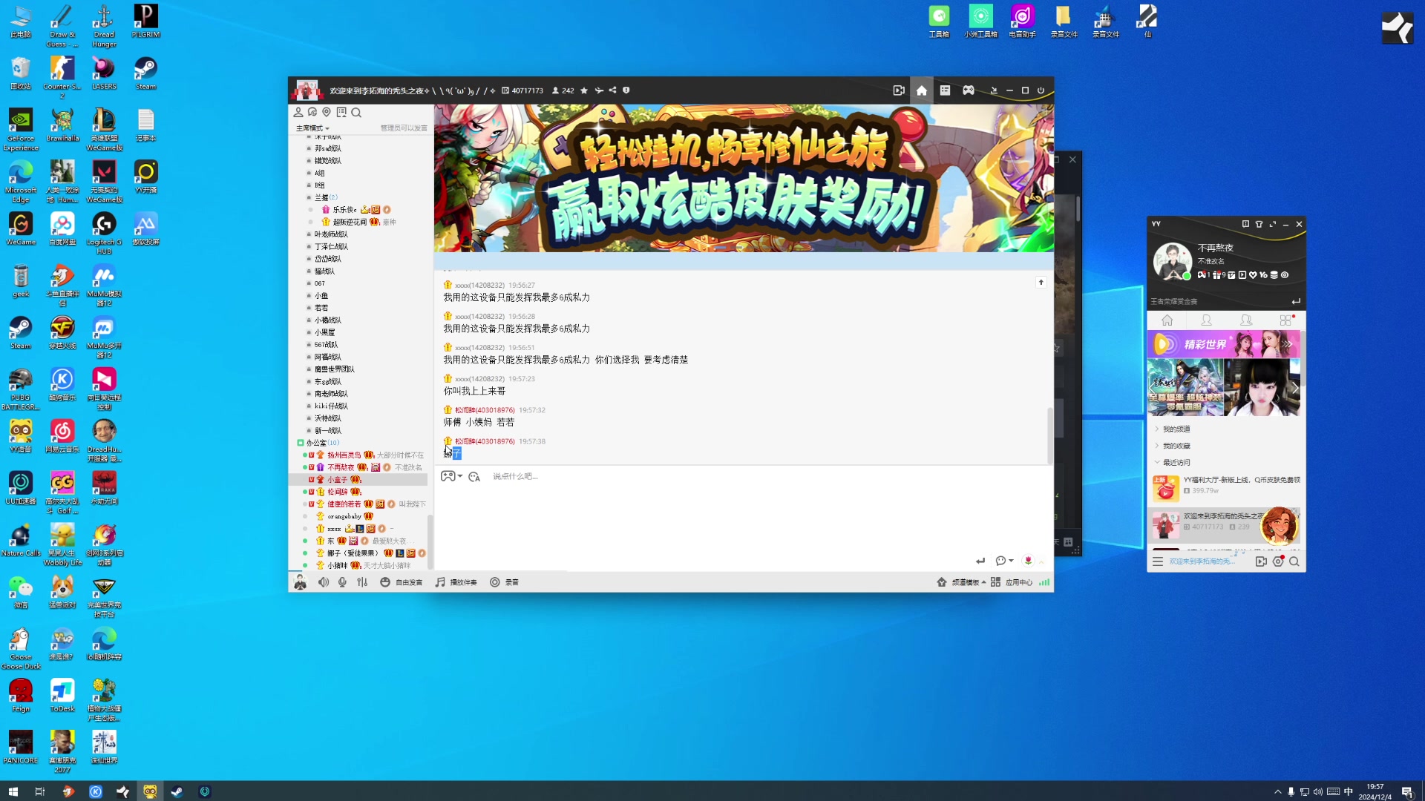Viewport: 1425px width, 801px height.
Task: Open the user list person icon
Action: click(x=298, y=113)
